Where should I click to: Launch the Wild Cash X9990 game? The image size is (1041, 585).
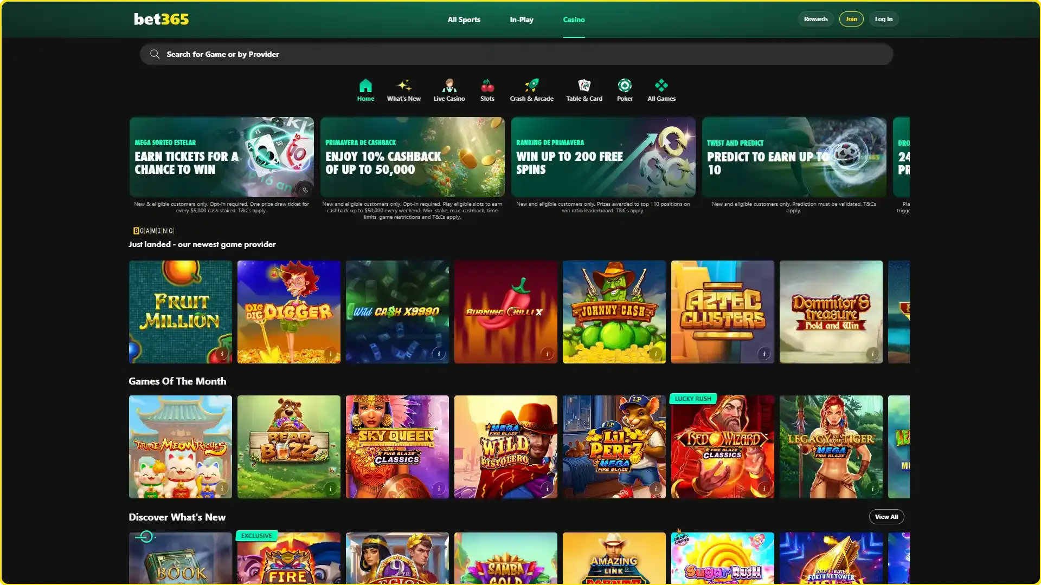tap(397, 311)
